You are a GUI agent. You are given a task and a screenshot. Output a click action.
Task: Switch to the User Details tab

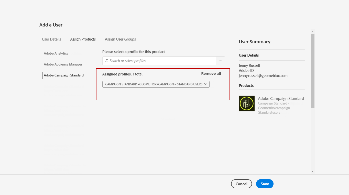point(51,39)
